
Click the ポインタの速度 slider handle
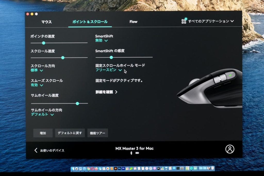pyautogui.click(x=44, y=43)
